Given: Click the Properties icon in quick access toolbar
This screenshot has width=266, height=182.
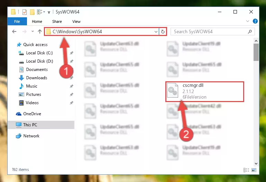Looking at the screenshot, I should pos(25,12).
